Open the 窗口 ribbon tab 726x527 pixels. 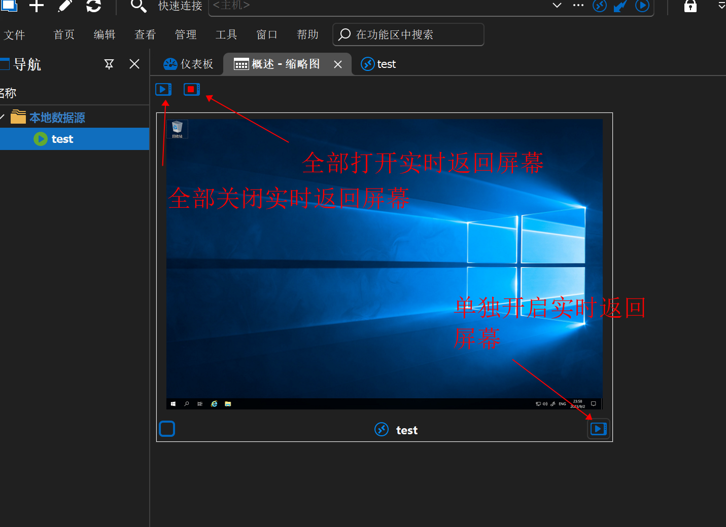click(x=267, y=34)
